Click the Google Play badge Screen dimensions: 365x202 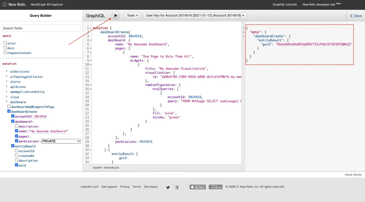(215, 187)
